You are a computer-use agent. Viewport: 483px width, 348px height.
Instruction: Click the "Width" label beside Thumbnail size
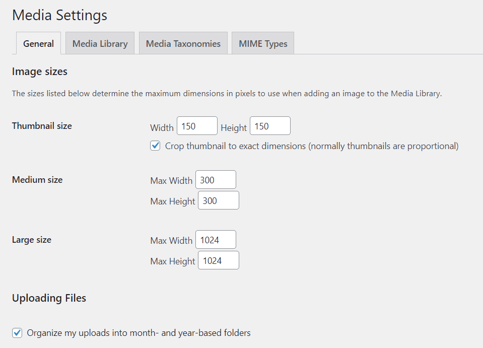point(162,128)
